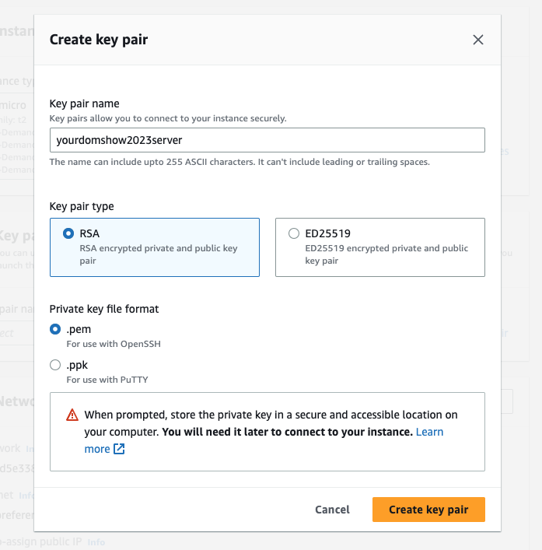Click the 'Create key pair' dialog heading
The width and height of the screenshot is (542, 550).
pos(99,40)
